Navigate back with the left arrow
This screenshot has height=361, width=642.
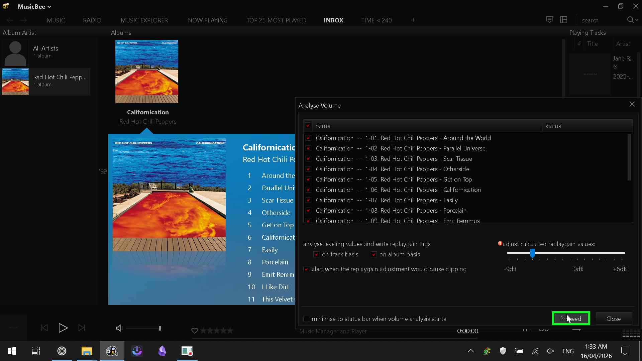tap(10, 20)
